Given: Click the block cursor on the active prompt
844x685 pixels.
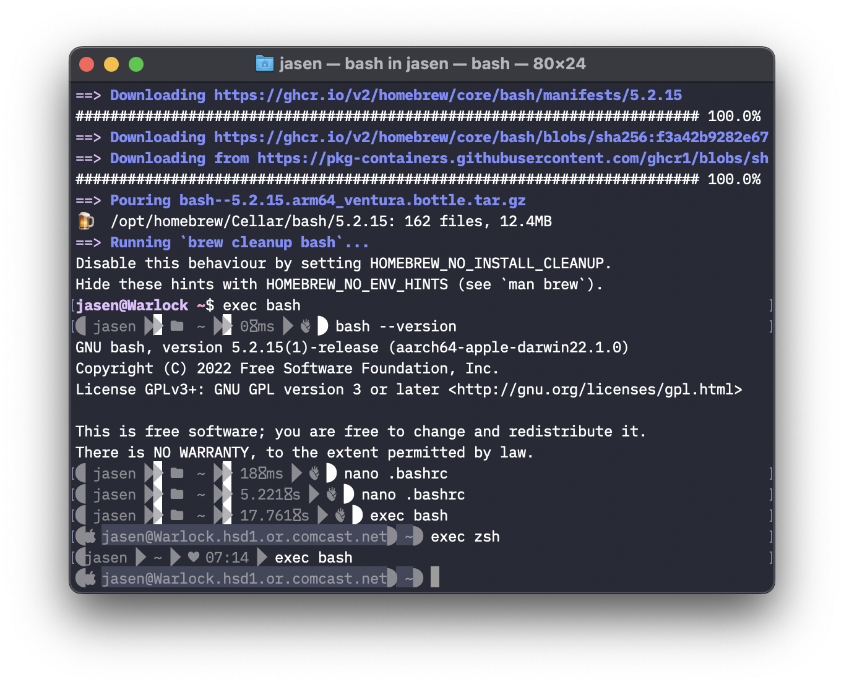Looking at the screenshot, I should tap(436, 577).
